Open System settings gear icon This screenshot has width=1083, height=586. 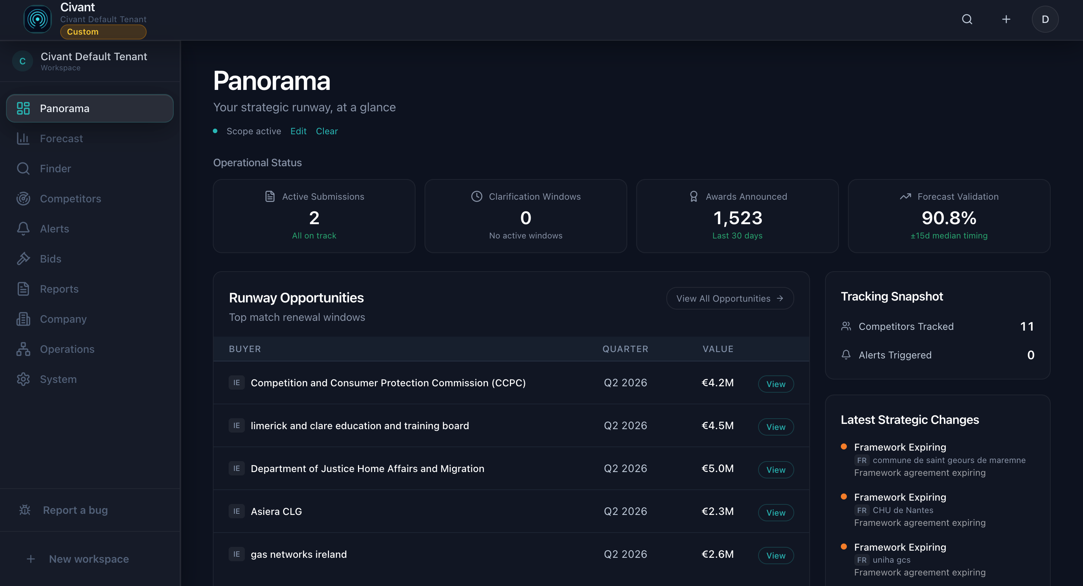tap(23, 379)
